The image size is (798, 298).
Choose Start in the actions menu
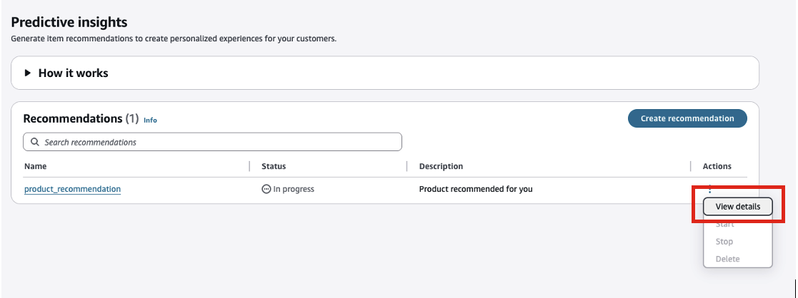point(724,225)
